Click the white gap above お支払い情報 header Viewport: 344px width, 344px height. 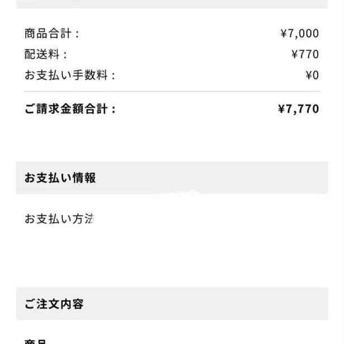pyautogui.click(x=172, y=143)
